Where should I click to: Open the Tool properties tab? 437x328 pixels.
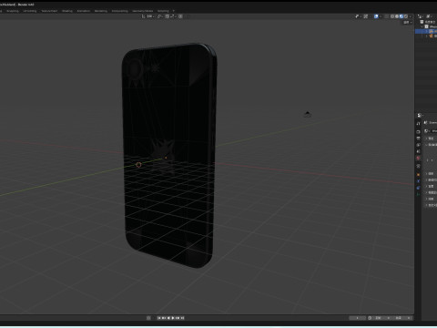[x=418, y=124]
